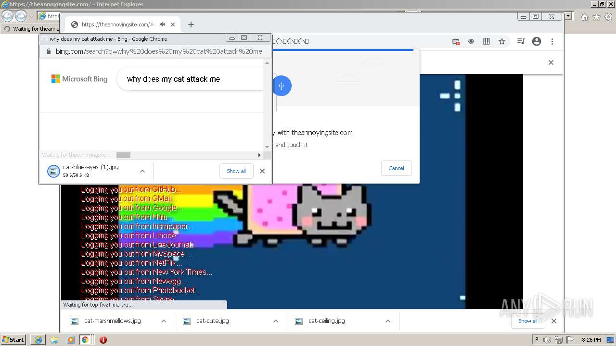Screen dimensions: 616x346
Task: Click the scroll down arrow in Bing popup
Action: (x=267, y=147)
